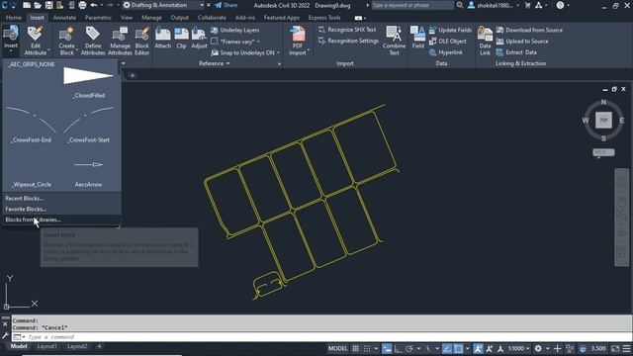Viewport: 633px width, 356px height.
Task: Click the Adjust underlay tool
Action: (x=199, y=39)
